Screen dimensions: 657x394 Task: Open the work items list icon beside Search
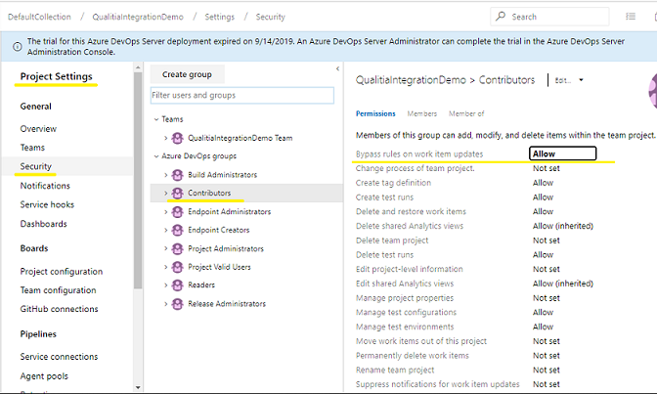pyautogui.click(x=631, y=17)
